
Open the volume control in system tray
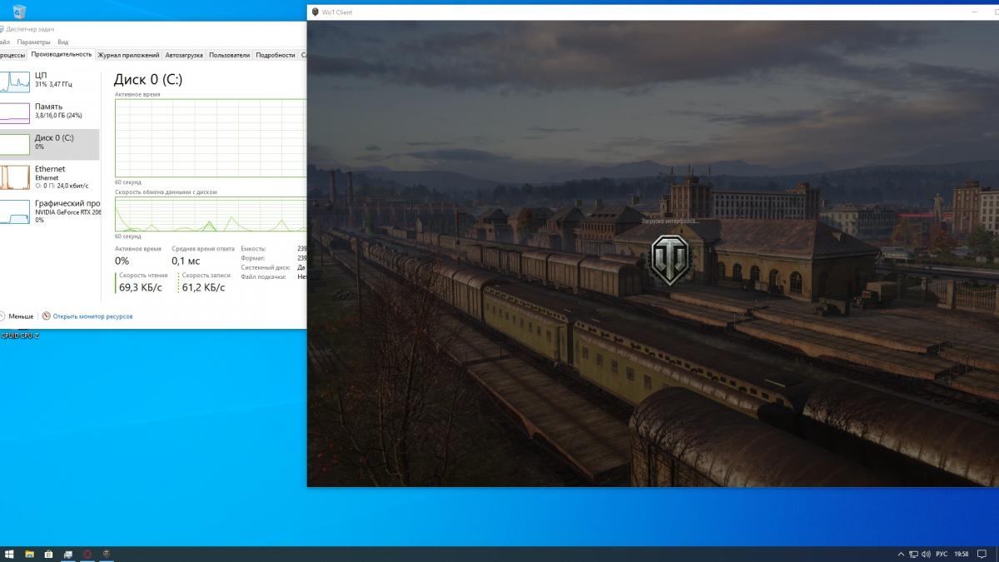927,554
